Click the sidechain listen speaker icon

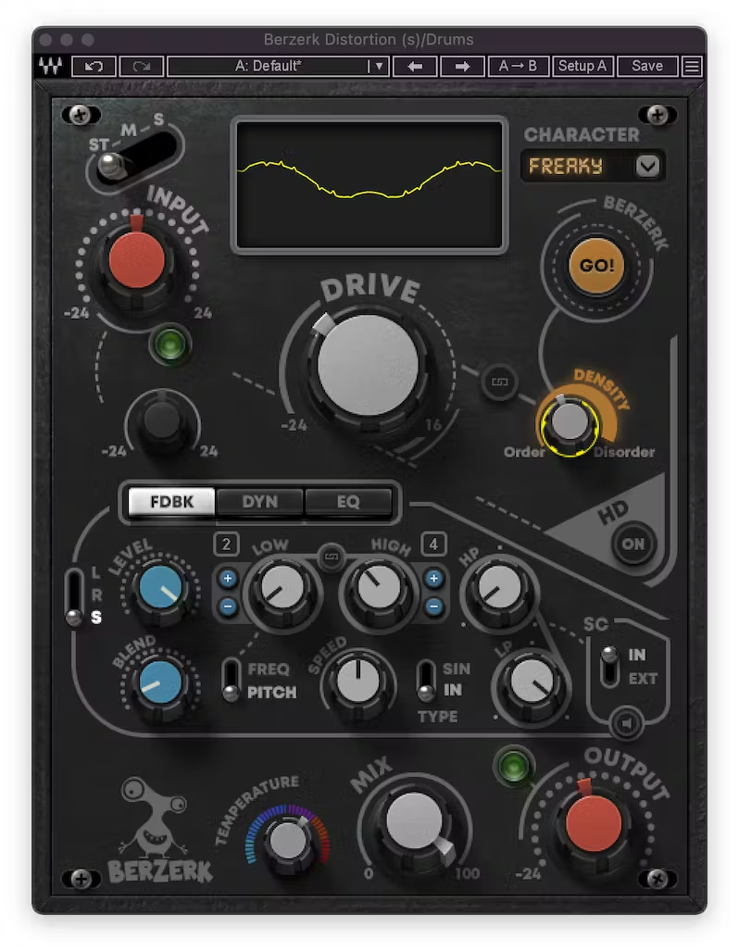coord(626,723)
